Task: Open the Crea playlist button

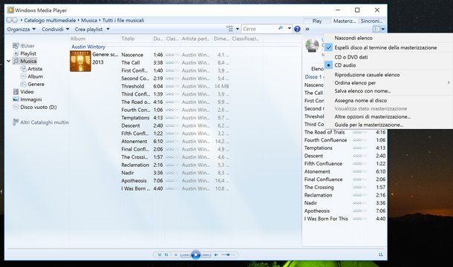Action: (88, 29)
